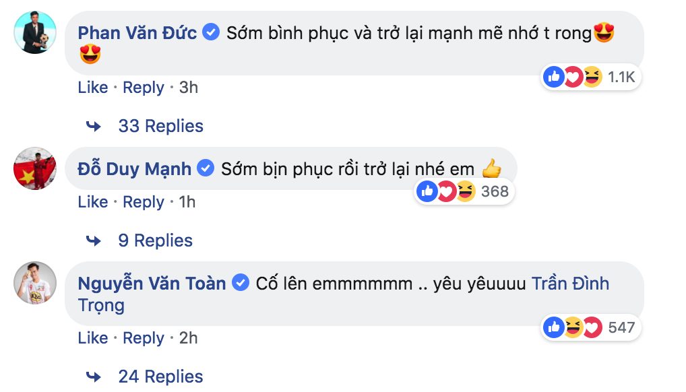Expand the 33 Replies thread
Viewport: 686px width, 392px height.
160,126
